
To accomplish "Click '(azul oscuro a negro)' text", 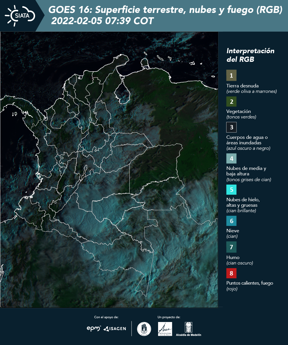I will [x=248, y=148].
